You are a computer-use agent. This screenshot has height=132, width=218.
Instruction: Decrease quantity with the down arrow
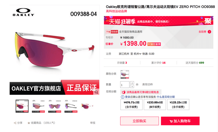[132, 86]
